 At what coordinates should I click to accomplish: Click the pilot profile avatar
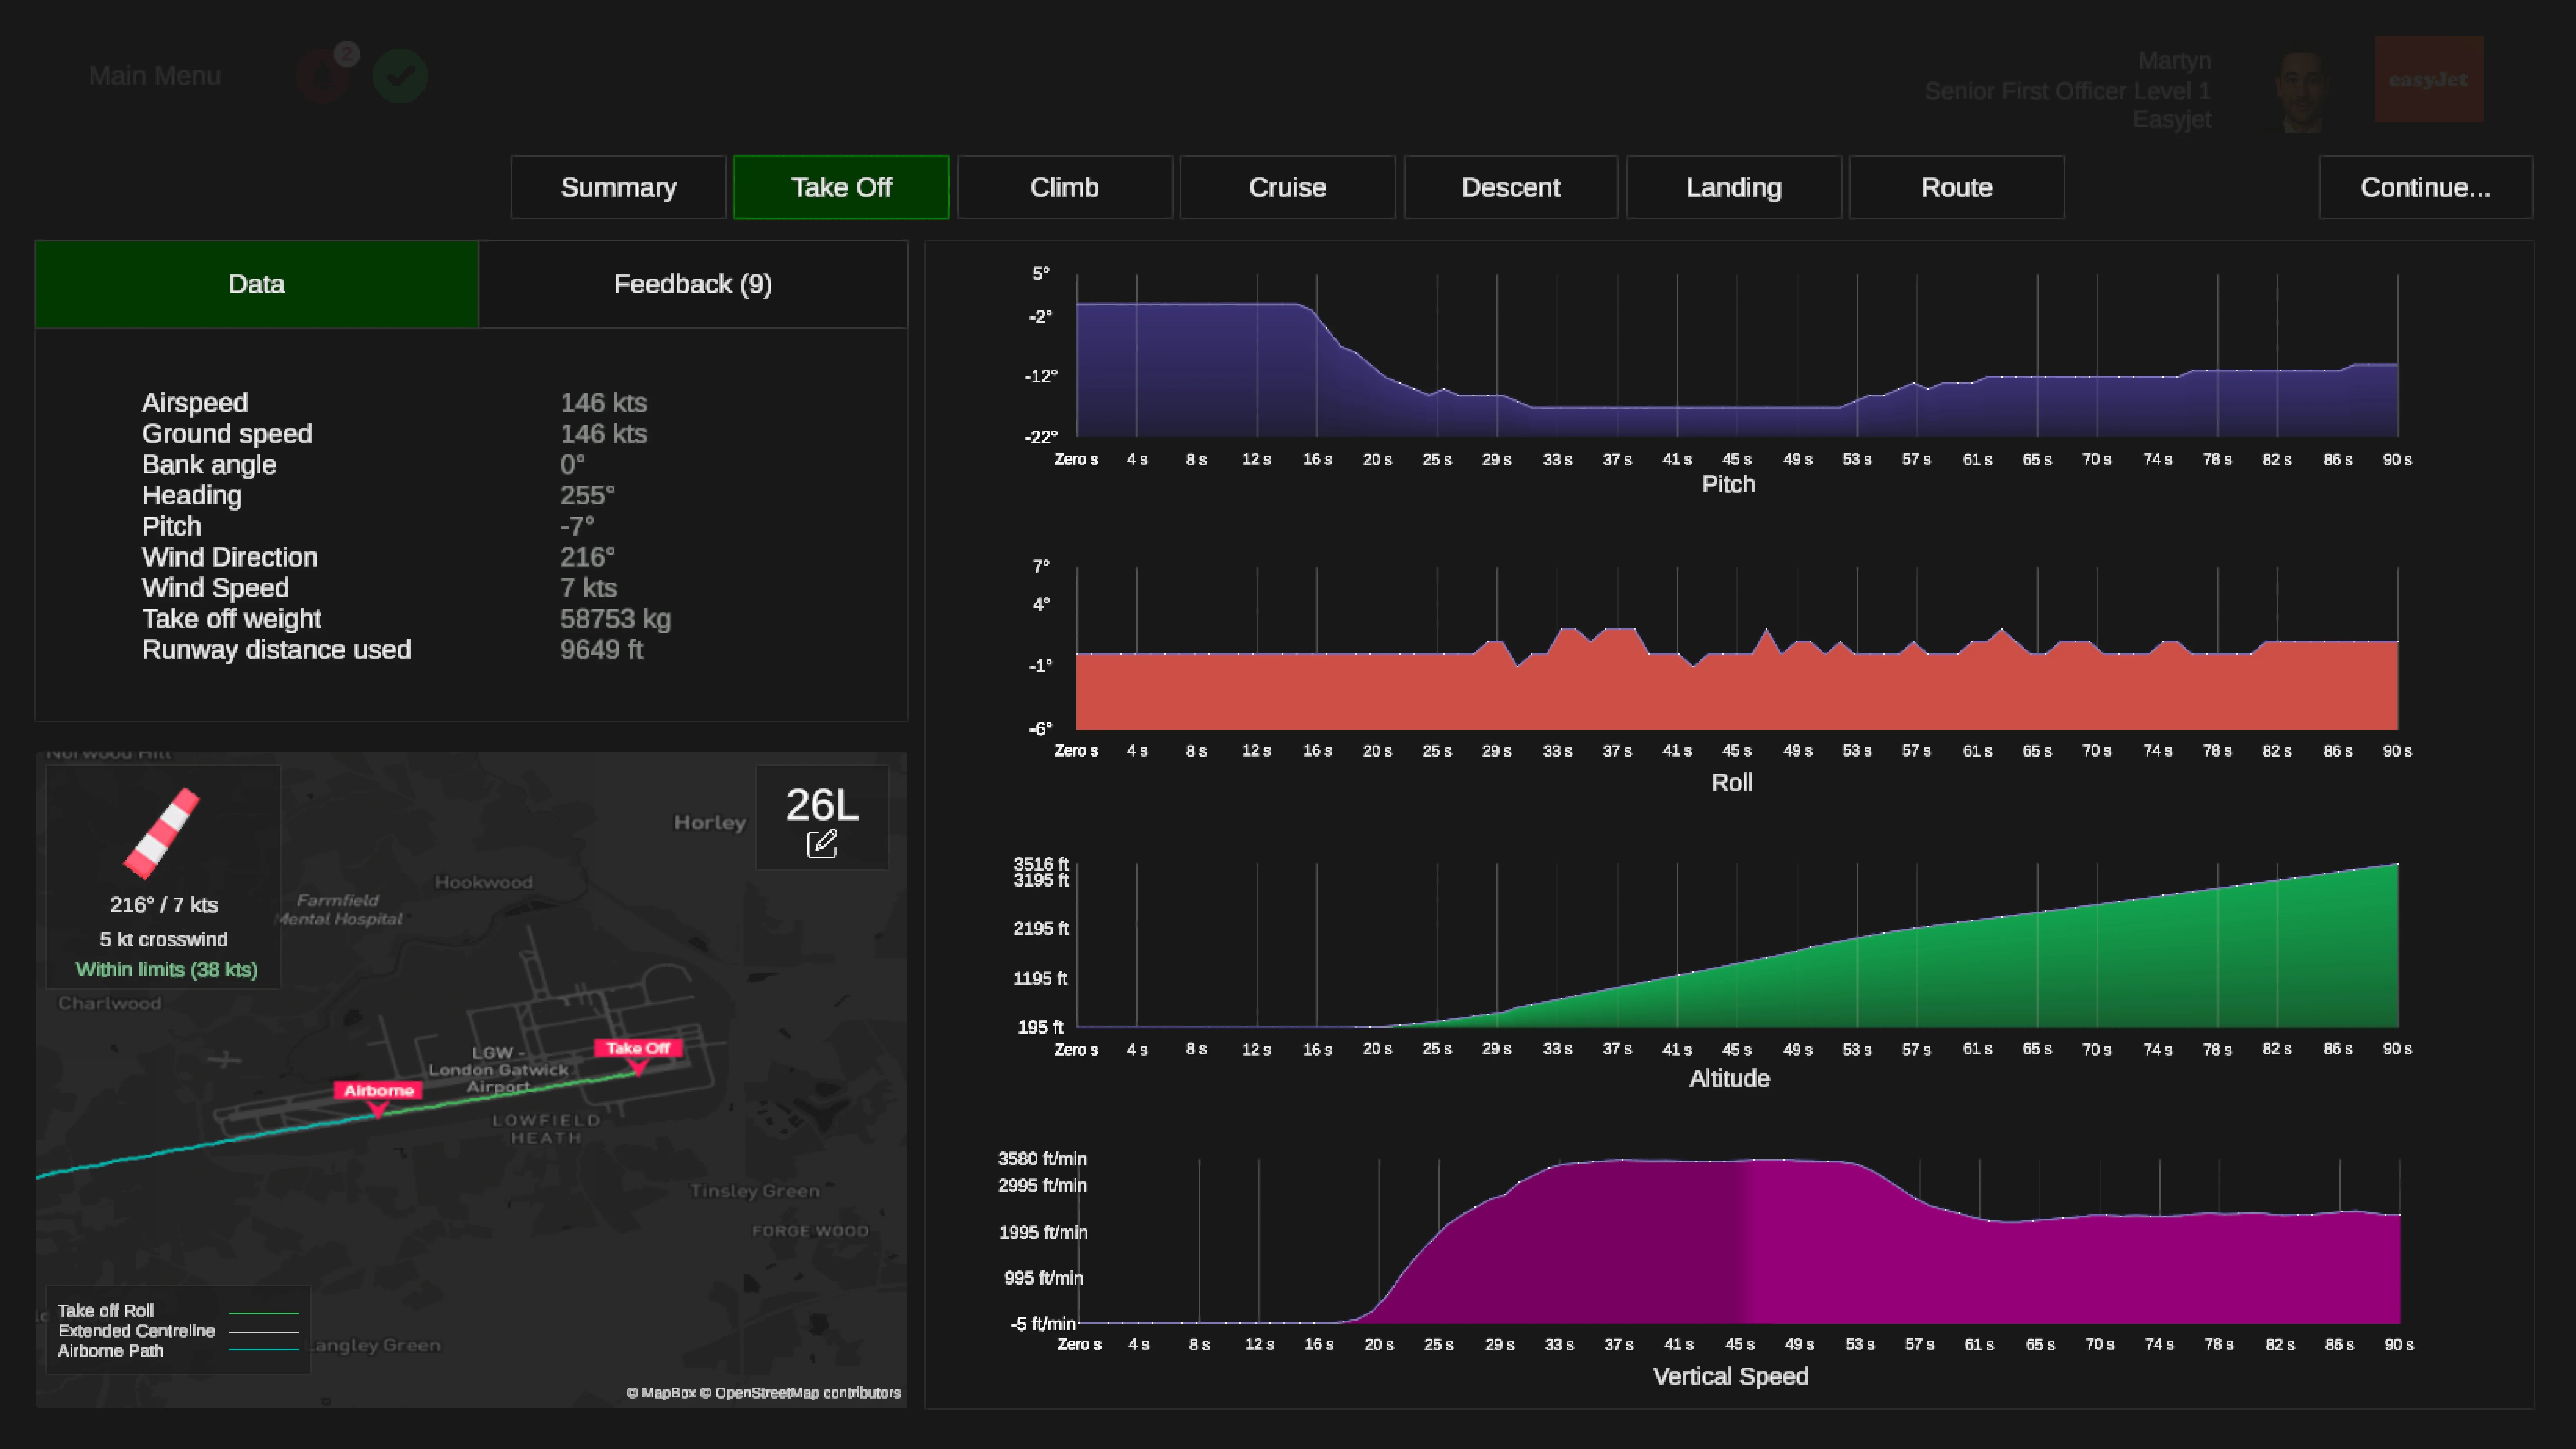click(2302, 90)
